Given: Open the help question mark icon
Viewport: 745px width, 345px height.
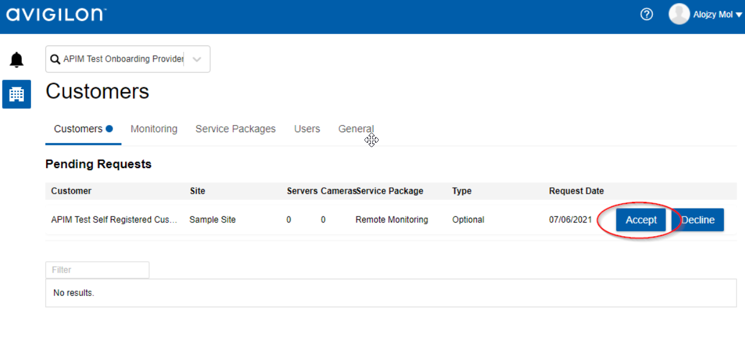Looking at the screenshot, I should pyautogui.click(x=646, y=14).
